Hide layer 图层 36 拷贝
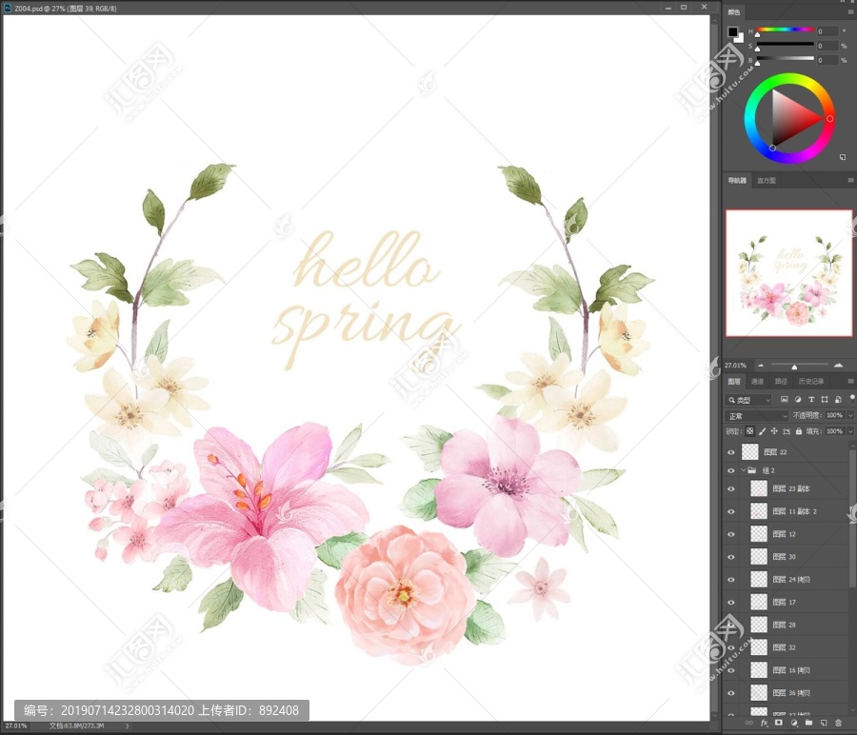Viewport: 857px width, 735px height. click(x=731, y=693)
